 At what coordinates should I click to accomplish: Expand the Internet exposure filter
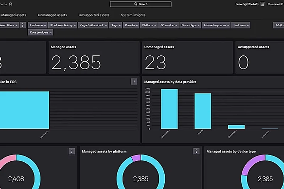point(216,26)
